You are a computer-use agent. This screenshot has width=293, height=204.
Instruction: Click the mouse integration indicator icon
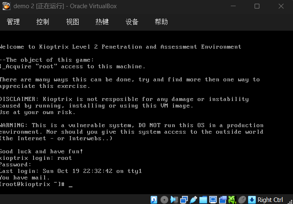pos(242,200)
